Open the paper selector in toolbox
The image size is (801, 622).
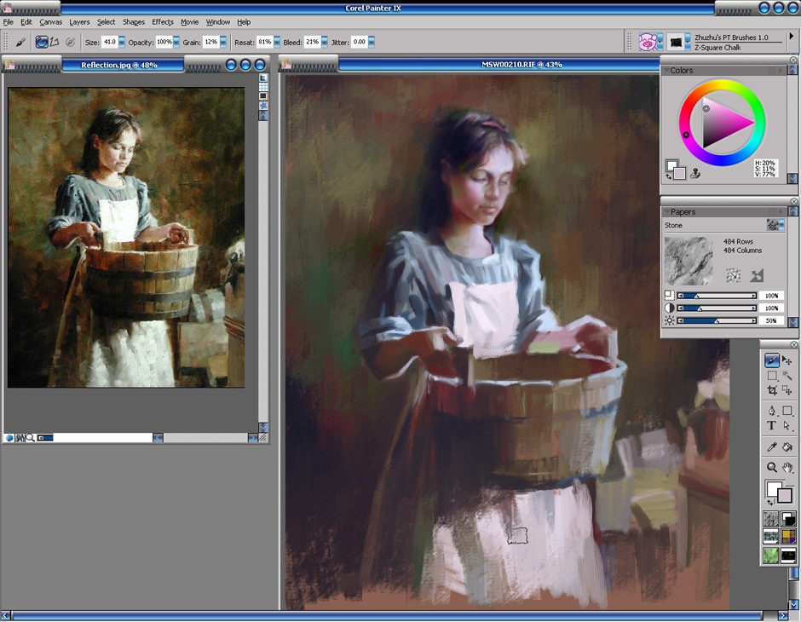771,520
